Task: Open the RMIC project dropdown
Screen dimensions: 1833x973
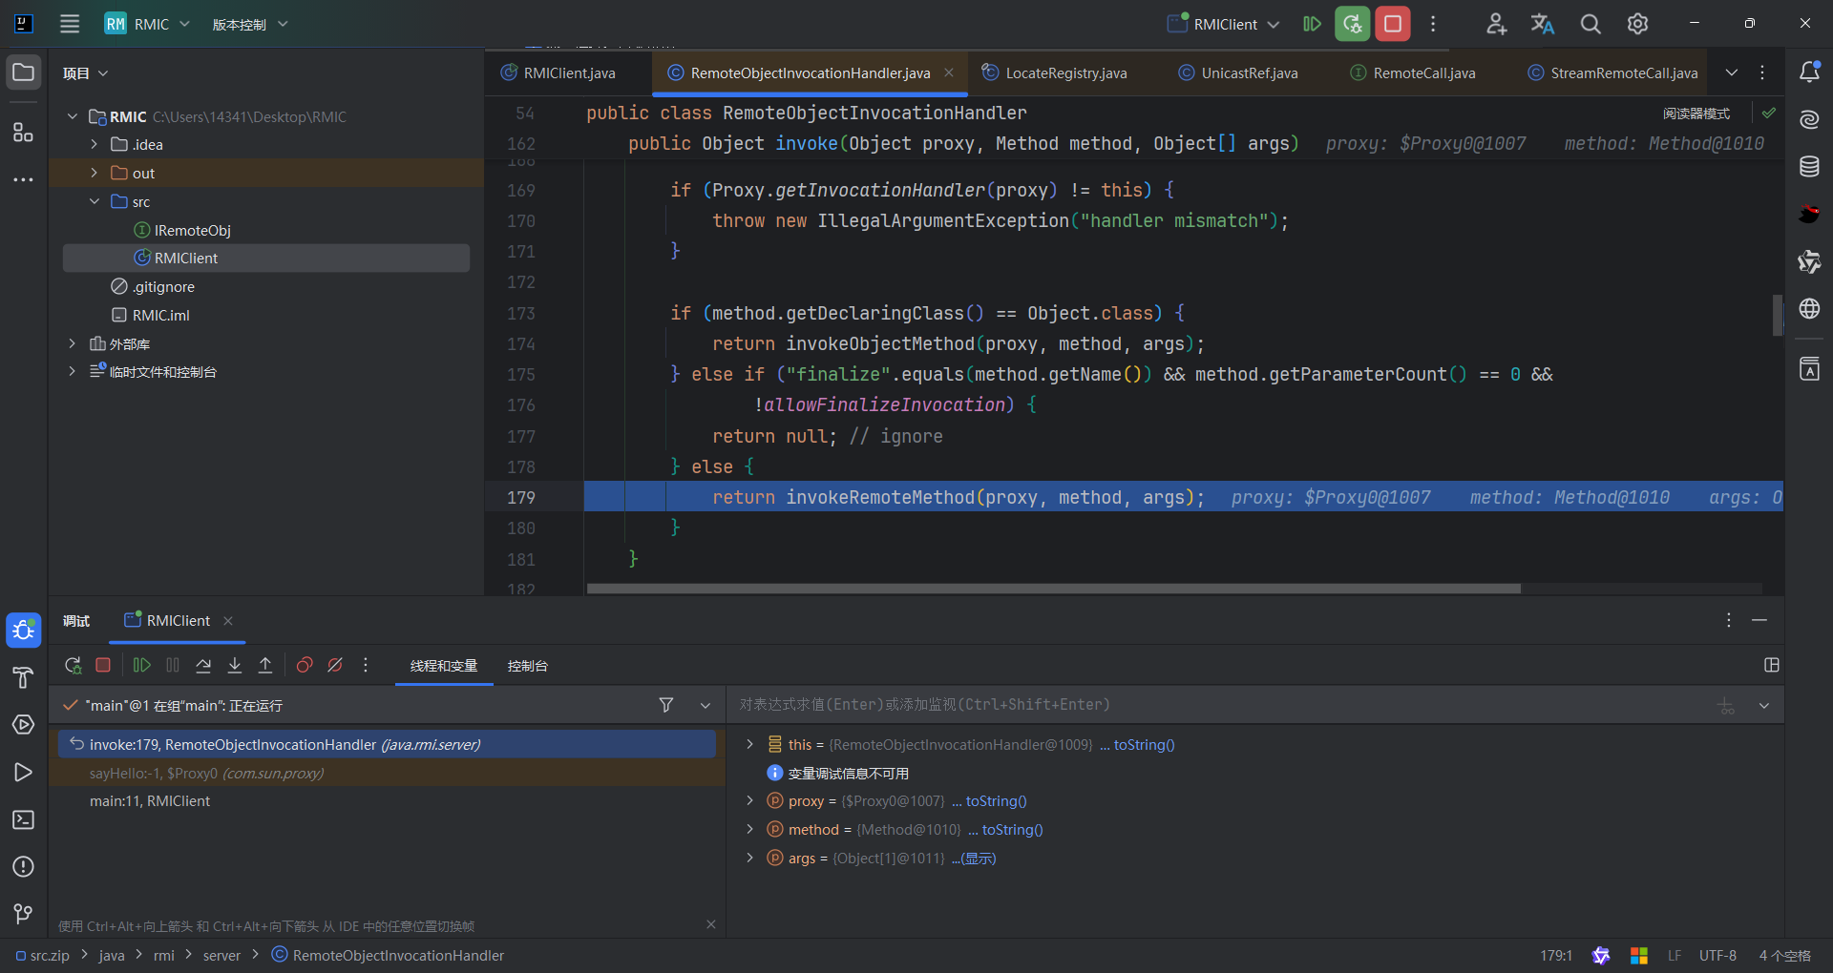Action: [x=147, y=24]
